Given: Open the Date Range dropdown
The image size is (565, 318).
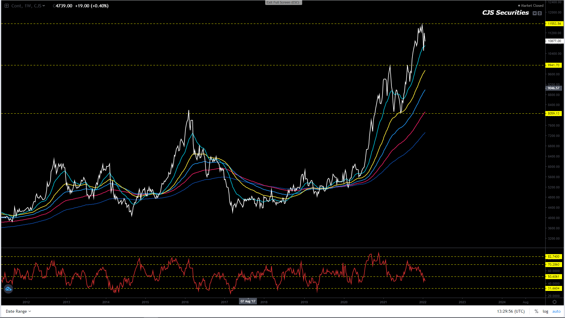Looking at the screenshot, I should point(18,311).
